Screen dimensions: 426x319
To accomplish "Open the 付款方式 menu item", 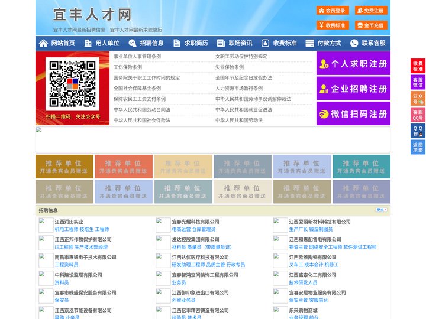I will [x=329, y=43].
